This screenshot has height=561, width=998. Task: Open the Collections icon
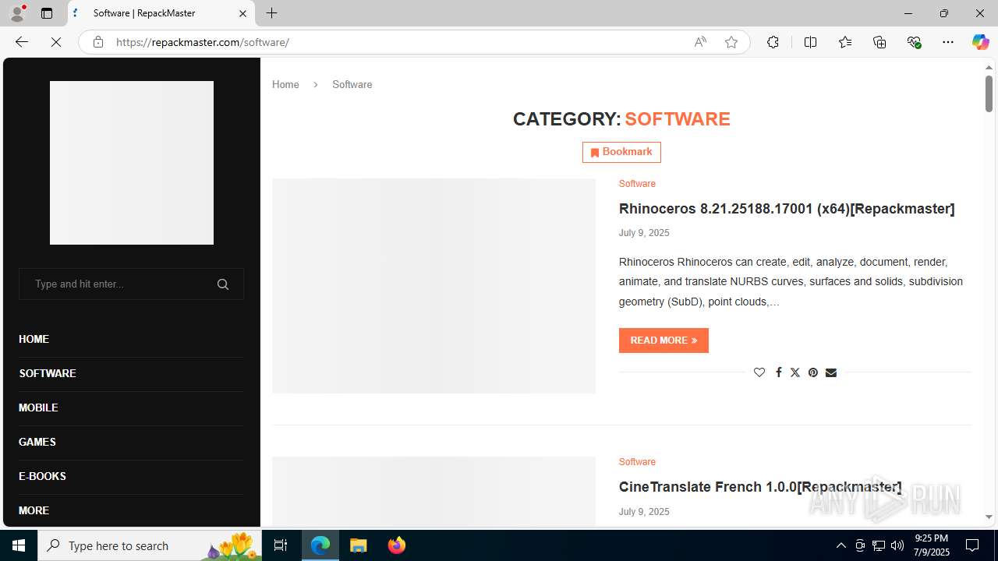879,42
